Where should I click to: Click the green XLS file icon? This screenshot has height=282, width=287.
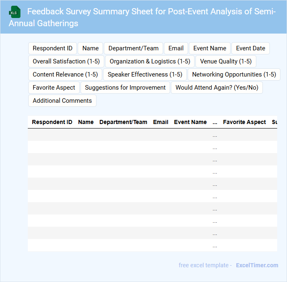15,12
